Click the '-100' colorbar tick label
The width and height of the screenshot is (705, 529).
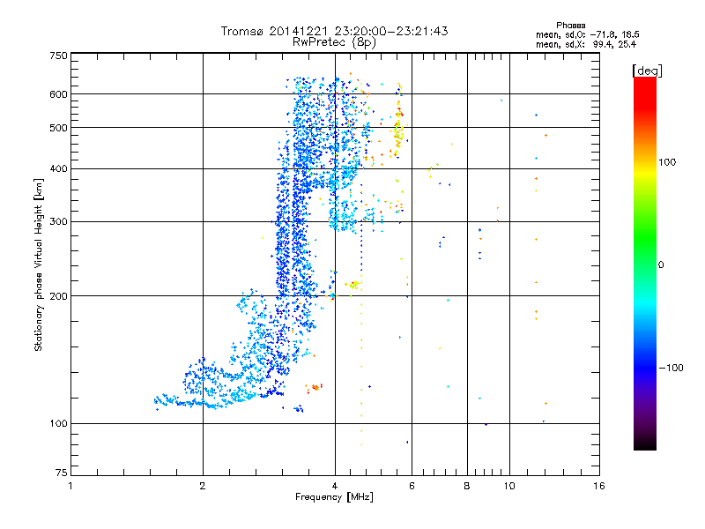pos(671,368)
